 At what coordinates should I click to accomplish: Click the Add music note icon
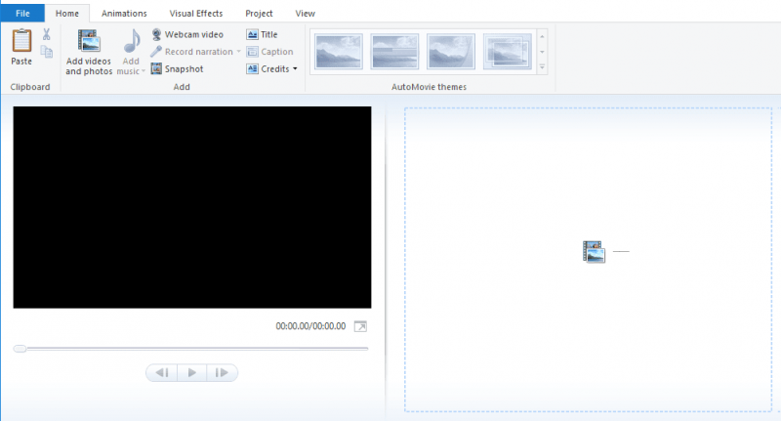click(x=132, y=41)
